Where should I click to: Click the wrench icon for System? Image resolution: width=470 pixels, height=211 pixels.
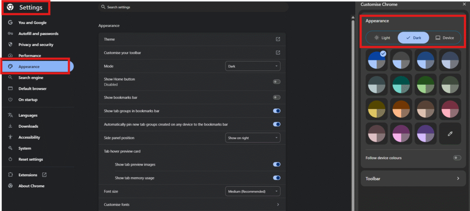pos(10,148)
